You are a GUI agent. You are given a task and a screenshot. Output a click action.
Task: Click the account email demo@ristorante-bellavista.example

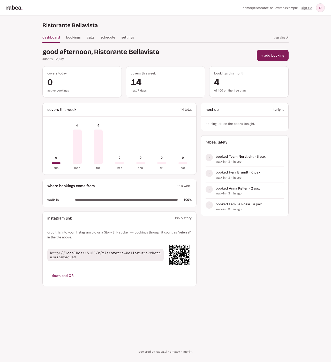click(x=270, y=8)
